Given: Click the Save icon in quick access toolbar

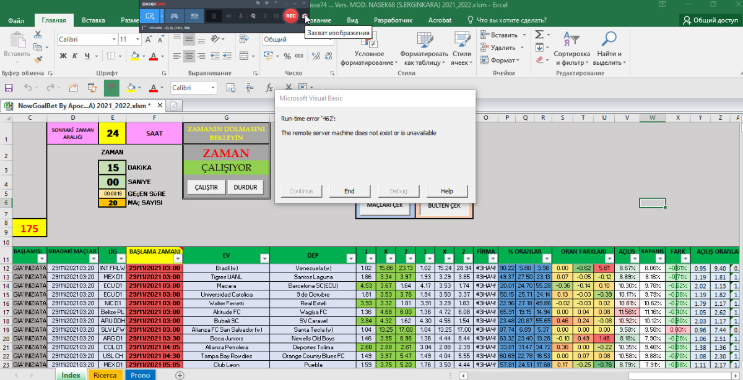Looking at the screenshot, I should 9,88.
